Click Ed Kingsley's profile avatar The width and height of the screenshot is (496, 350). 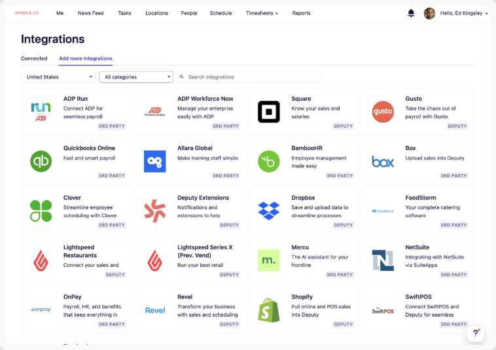(x=429, y=13)
